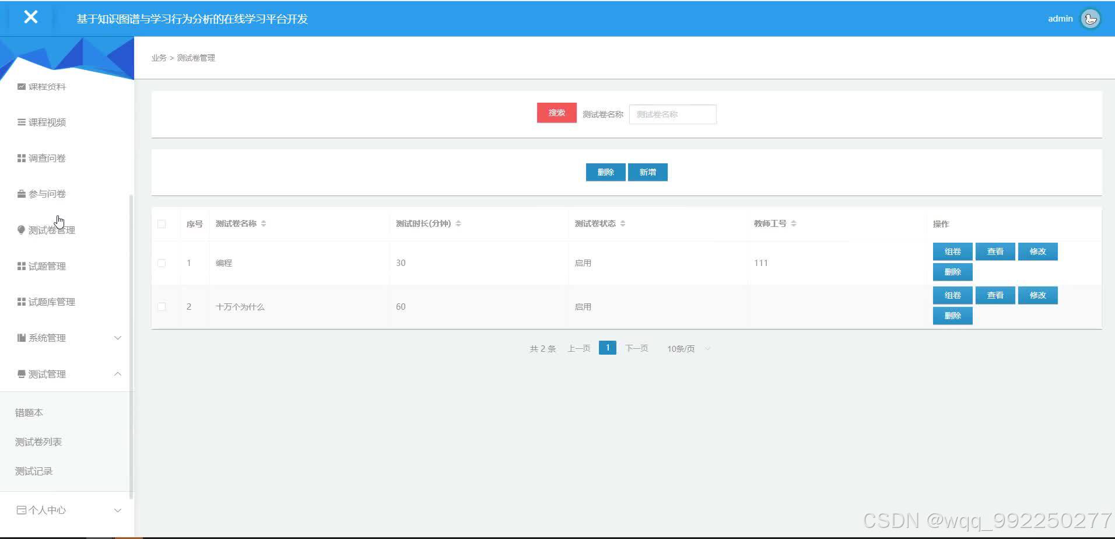Click the 试题库管理 grid icon

[x=22, y=302]
